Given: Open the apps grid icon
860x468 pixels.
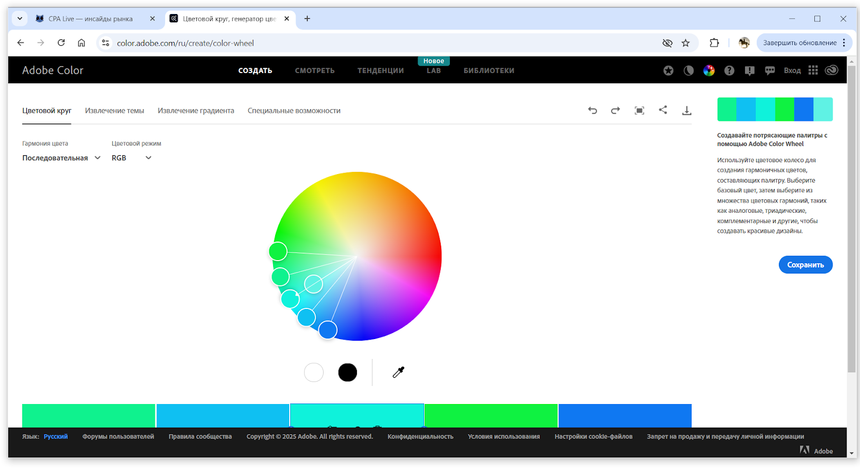Looking at the screenshot, I should (813, 70).
